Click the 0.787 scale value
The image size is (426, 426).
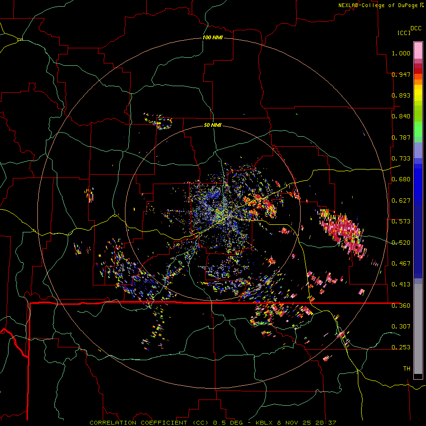pyautogui.click(x=401, y=137)
